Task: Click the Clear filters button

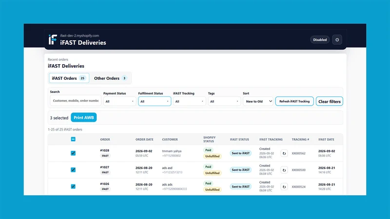Action: click(330, 101)
